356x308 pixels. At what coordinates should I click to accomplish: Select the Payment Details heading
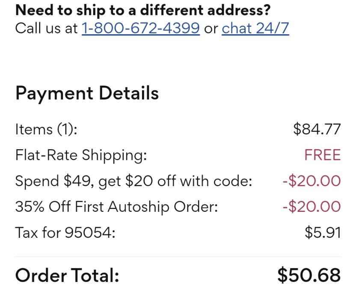tap(87, 93)
